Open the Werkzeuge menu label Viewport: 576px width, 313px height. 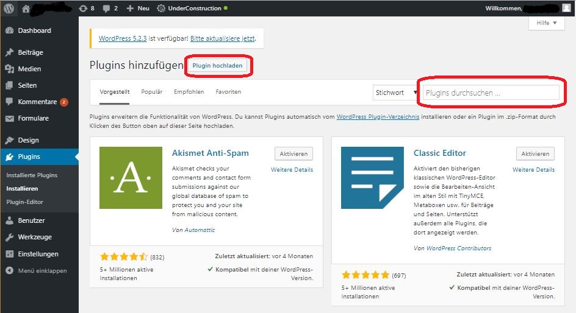[35, 237]
